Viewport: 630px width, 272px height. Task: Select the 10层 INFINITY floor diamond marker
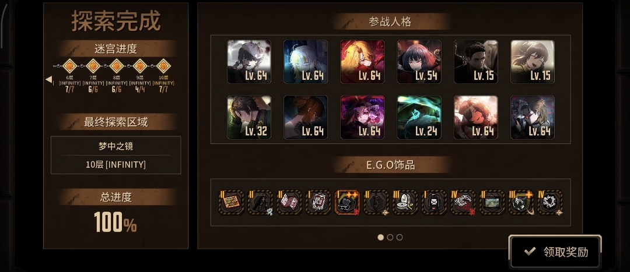click(163, 65)
